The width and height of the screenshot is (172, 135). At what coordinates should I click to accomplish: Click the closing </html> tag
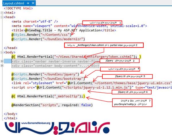[11, 118]
